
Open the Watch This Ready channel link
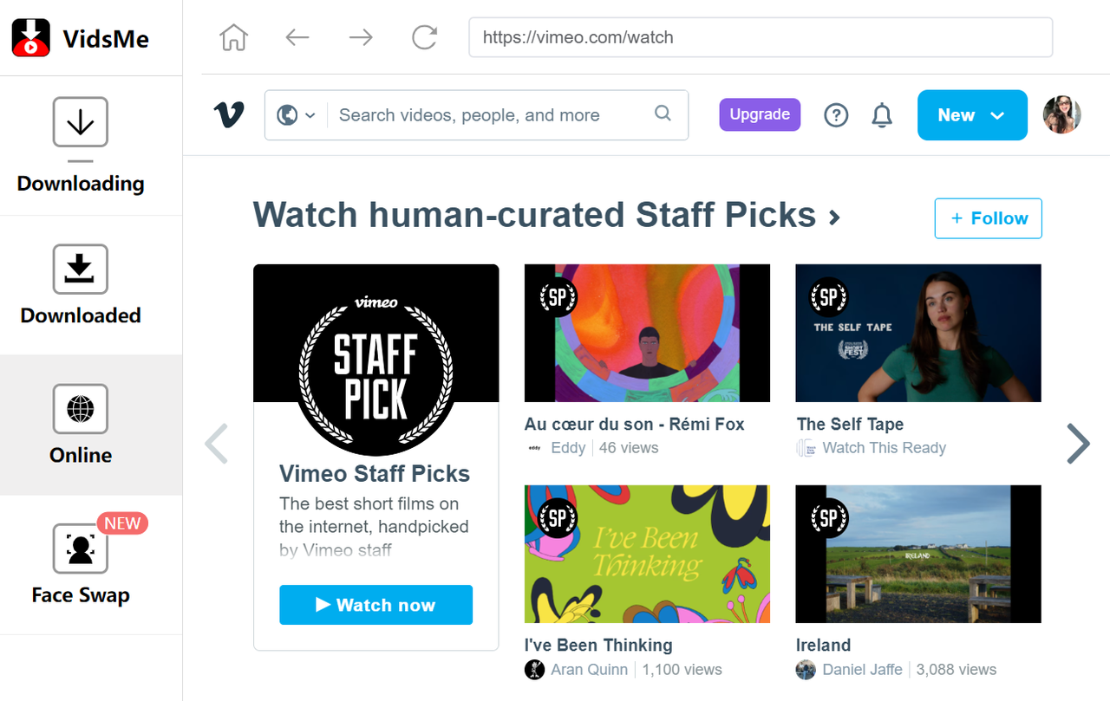pyautogui.click(x=884, y=448)
